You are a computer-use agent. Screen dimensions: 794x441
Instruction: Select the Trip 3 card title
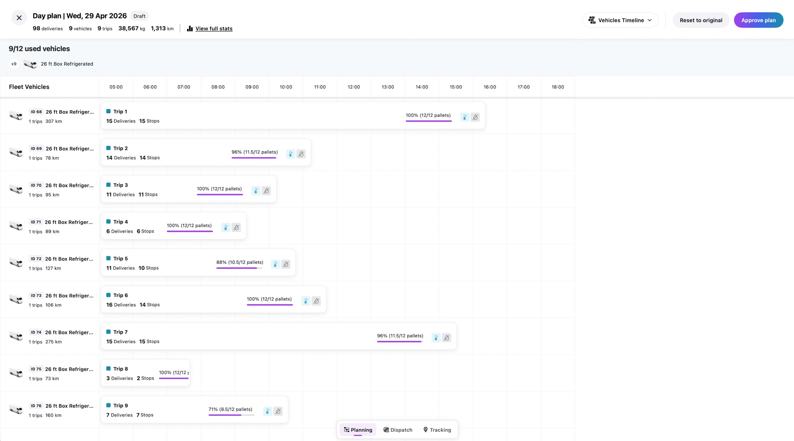(x=120, y=185)
